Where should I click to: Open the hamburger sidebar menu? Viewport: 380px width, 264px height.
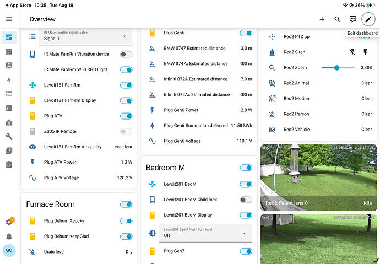[x=9, y=19]
